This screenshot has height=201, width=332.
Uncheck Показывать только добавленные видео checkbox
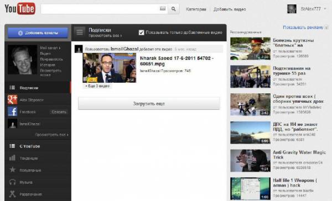[x=141, y=33]
